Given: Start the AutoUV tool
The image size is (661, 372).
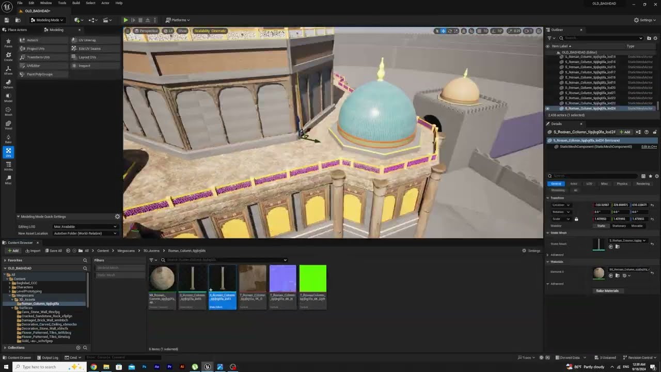Looking at the screenshot, I should pos(43,40).
